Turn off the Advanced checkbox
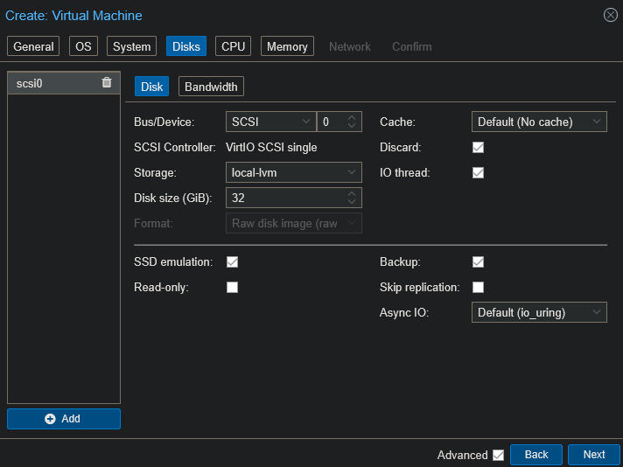Image resolution: width=623 pixels, height=467 pixels. tap(498, 455)
